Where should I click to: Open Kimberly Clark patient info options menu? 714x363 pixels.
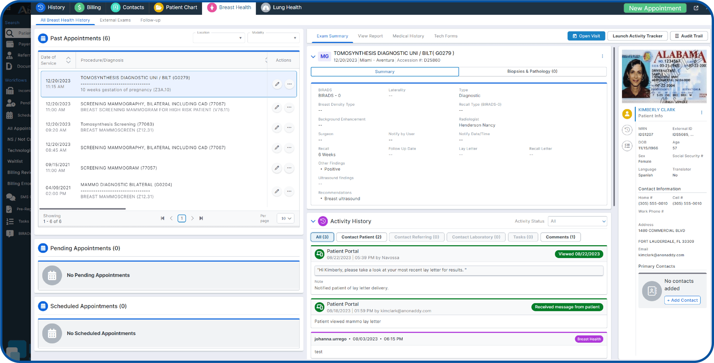click(x=702, y=112)
